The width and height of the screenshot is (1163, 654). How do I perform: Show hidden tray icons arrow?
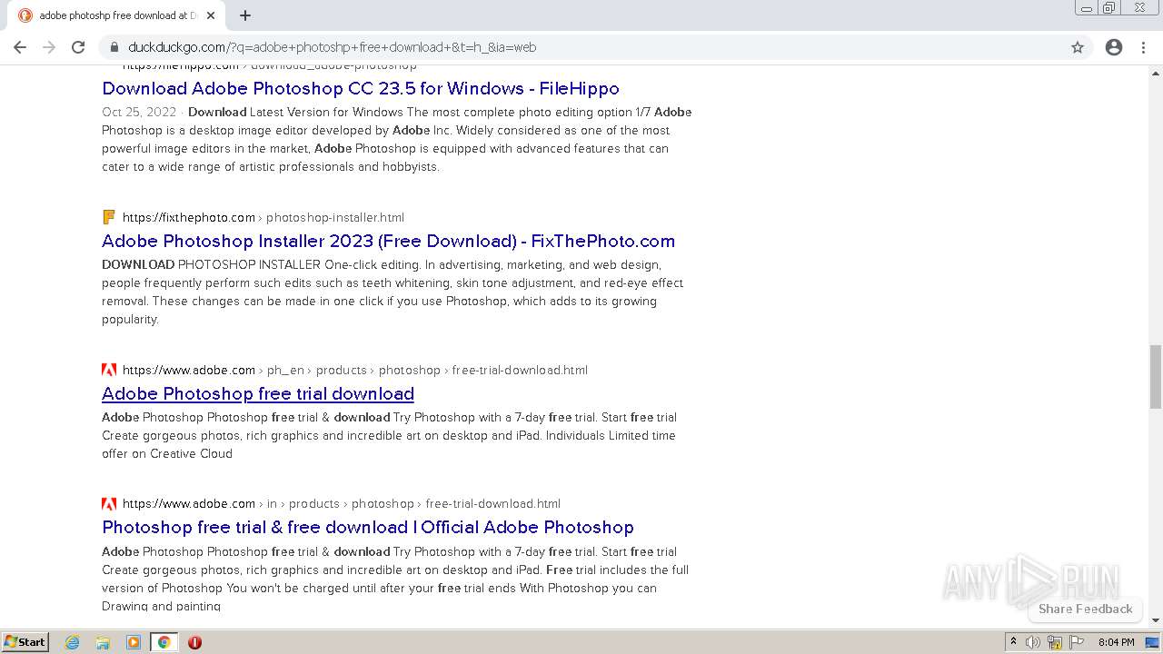point(1013,642)
